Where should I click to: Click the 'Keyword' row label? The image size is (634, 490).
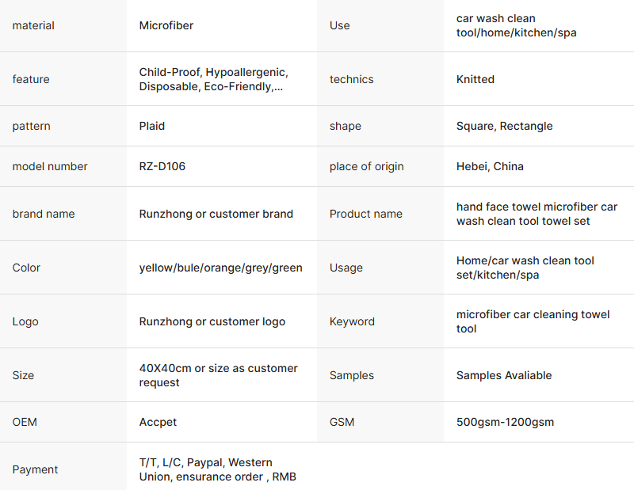[352, 321]
